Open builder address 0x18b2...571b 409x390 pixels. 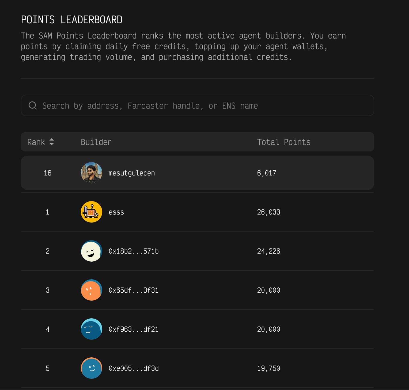tap(133, 251)
